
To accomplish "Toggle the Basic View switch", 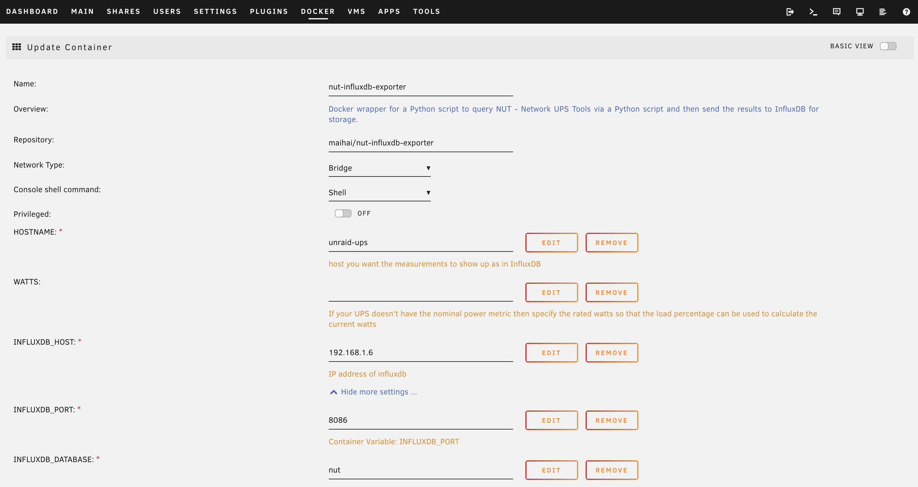I will click(x=888, y=46).
